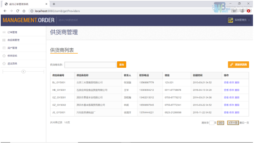Open 供应商管理 in the sidebar
The width and height of the screenshot is (254, 144).
(13, 40)
